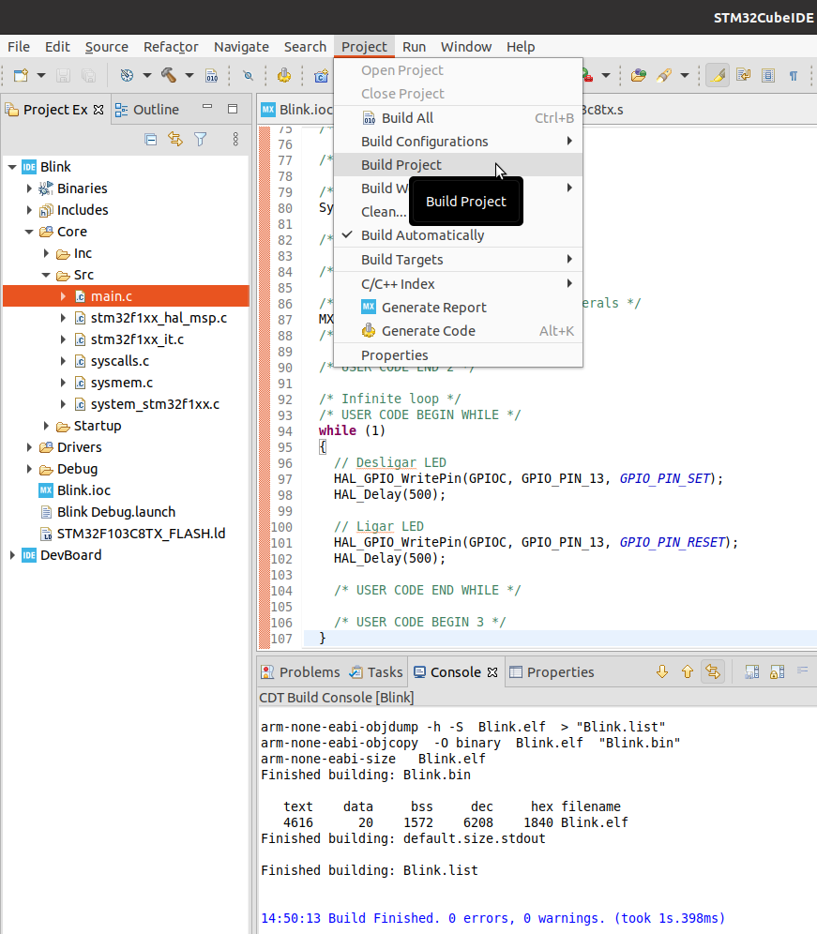This screenshot has width=817, height=934.
Task: Close the Console tab
Action: tap(492, 672)
